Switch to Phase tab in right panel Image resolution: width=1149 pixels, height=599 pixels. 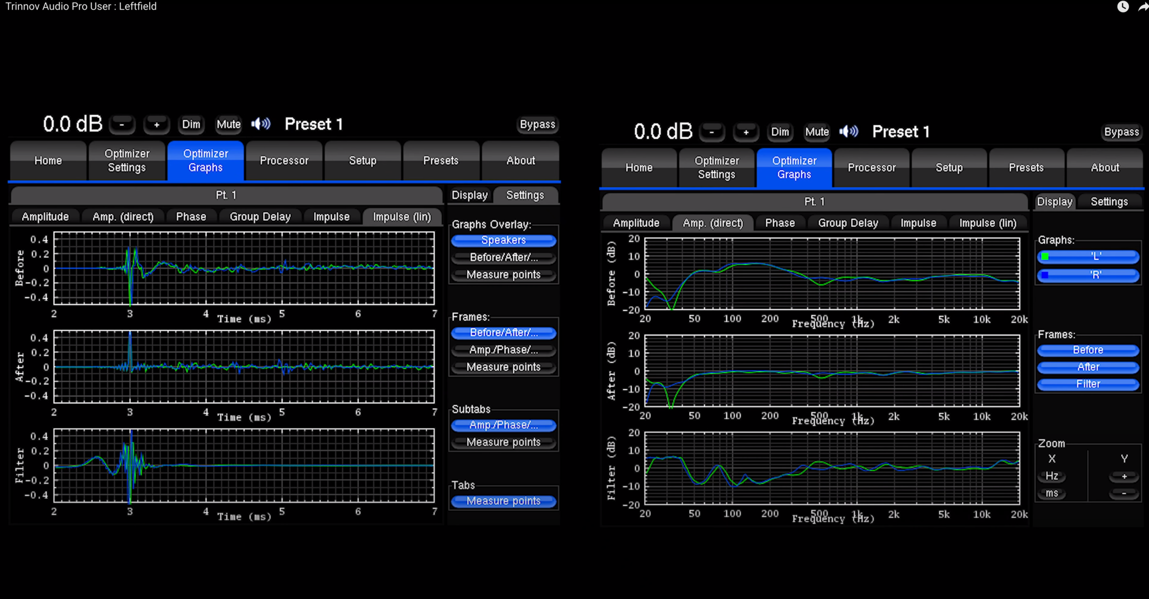[780, 223]
